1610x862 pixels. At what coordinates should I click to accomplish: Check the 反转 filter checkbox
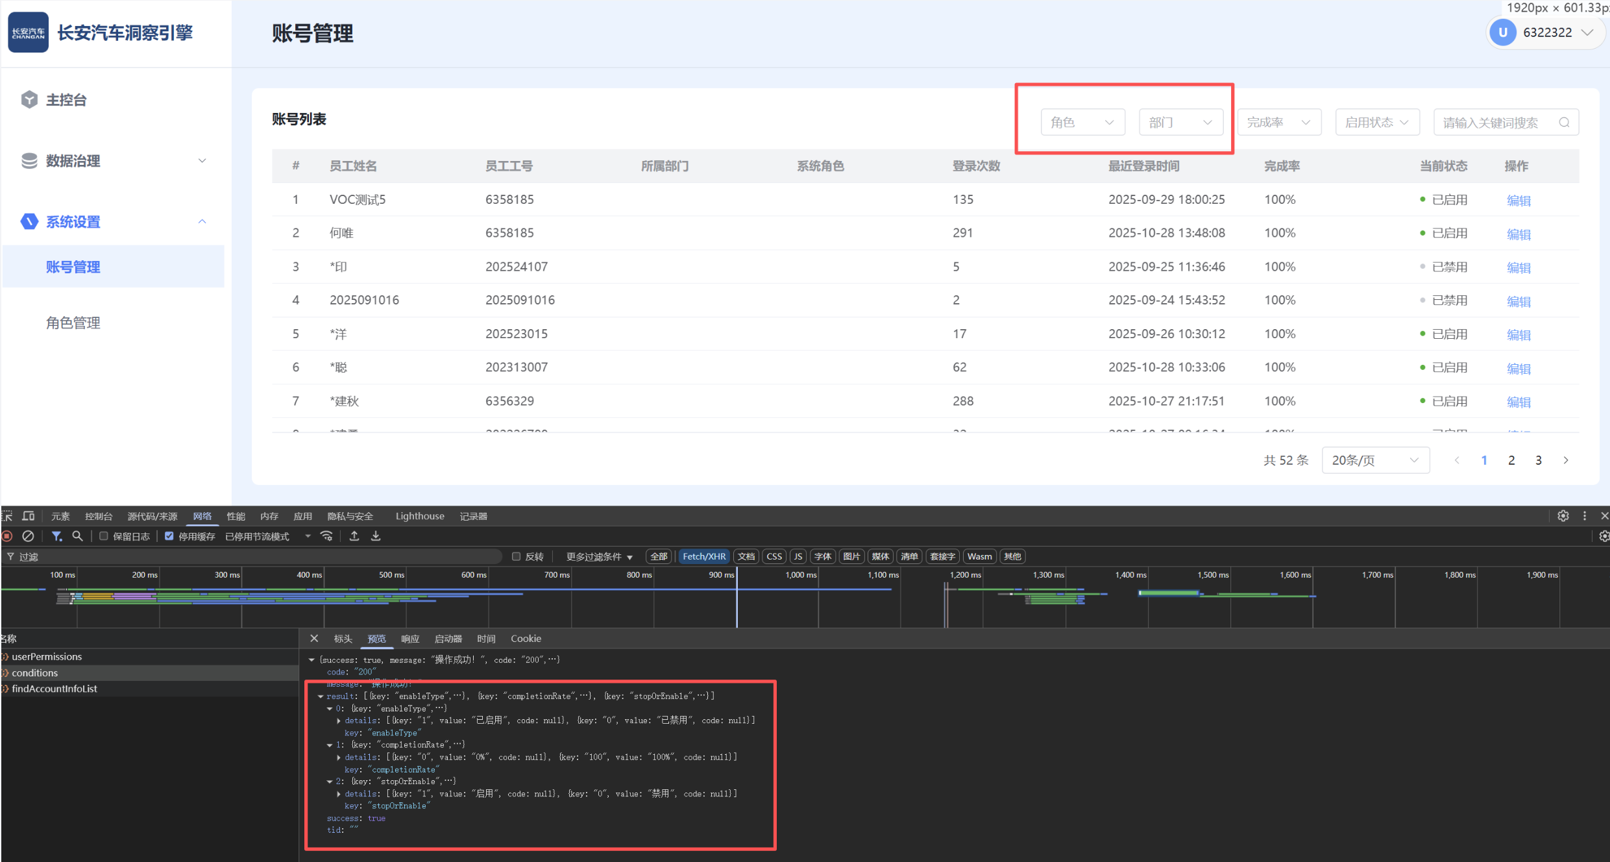[x=517, y=556]
